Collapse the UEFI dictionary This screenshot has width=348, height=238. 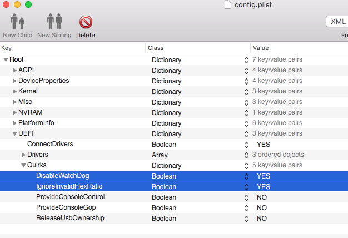tap(14, 133)
